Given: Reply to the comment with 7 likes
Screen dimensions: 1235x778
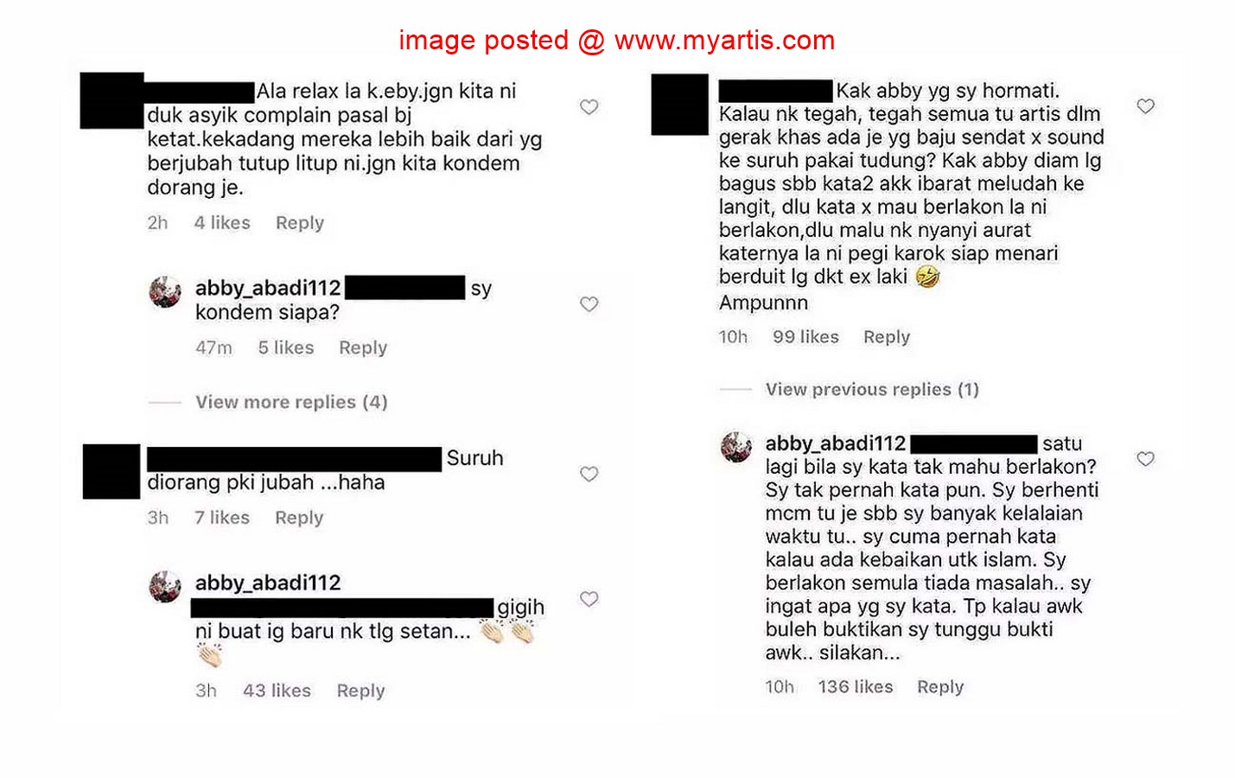Looking at the screenshot, I should point(298,518).
